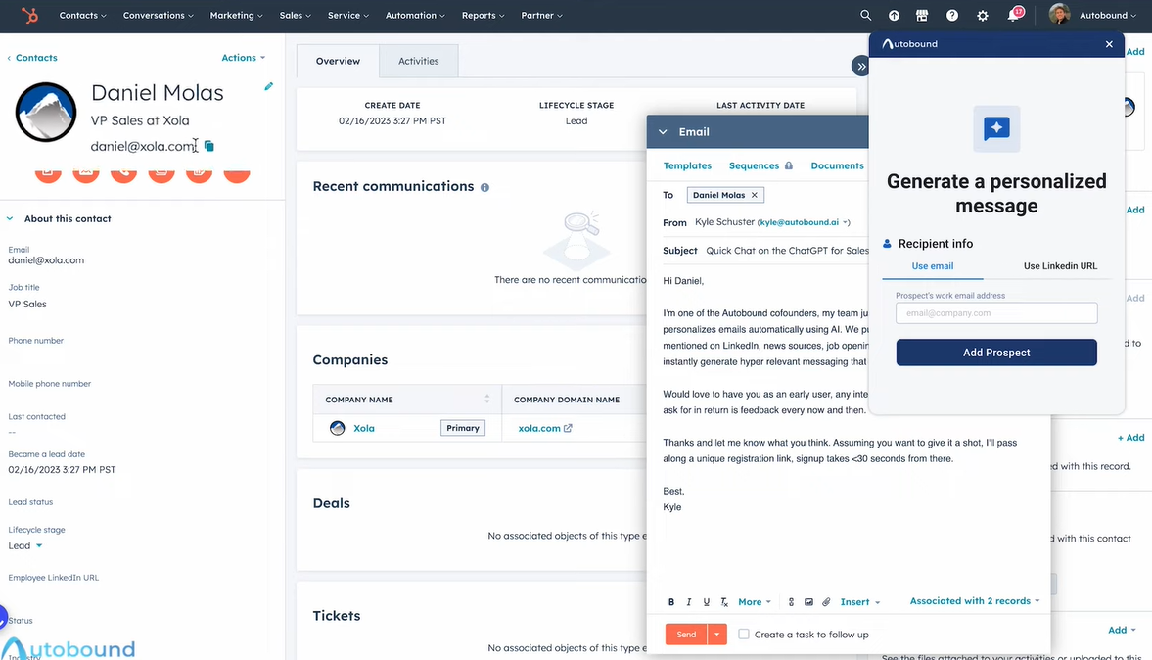Image resolution: width=1152 pixels, height=660 pixels.
Task: Open the Insert dropdown in email editor
Action: coord(859,602)
